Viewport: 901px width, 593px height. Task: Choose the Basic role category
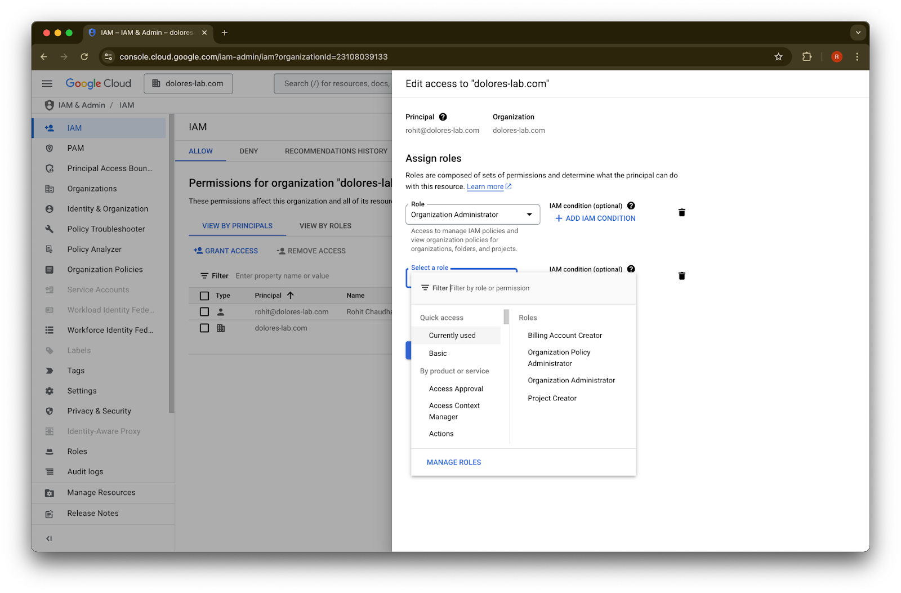point(456,354)
